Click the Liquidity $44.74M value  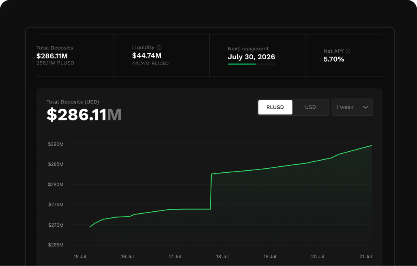[x=147, y=56]
